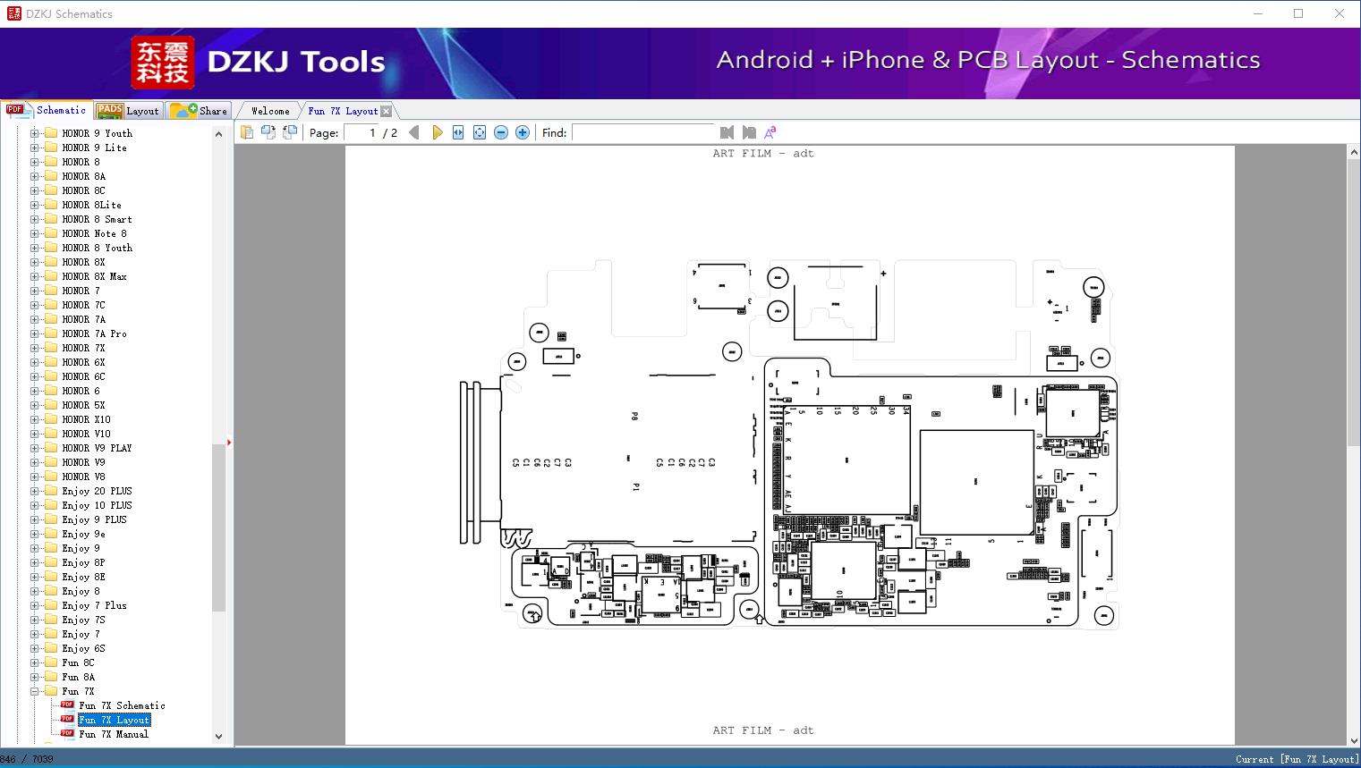Select the HONOR 9 Lite folder
Screen dimensions: 1361x768
94,148
